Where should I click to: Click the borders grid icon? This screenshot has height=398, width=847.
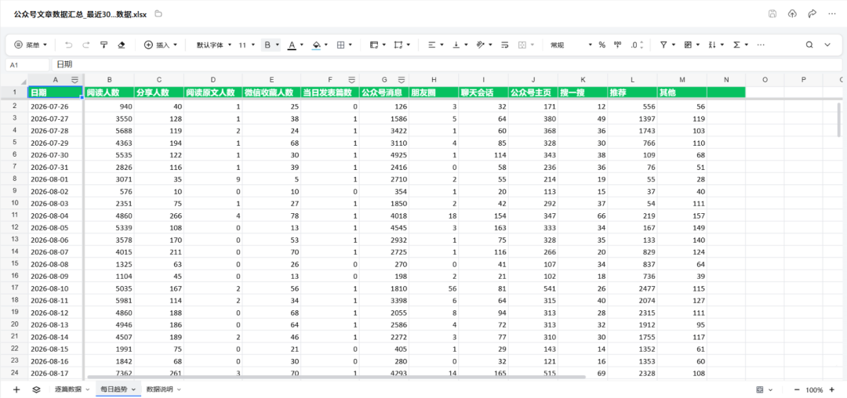point(341,45)
